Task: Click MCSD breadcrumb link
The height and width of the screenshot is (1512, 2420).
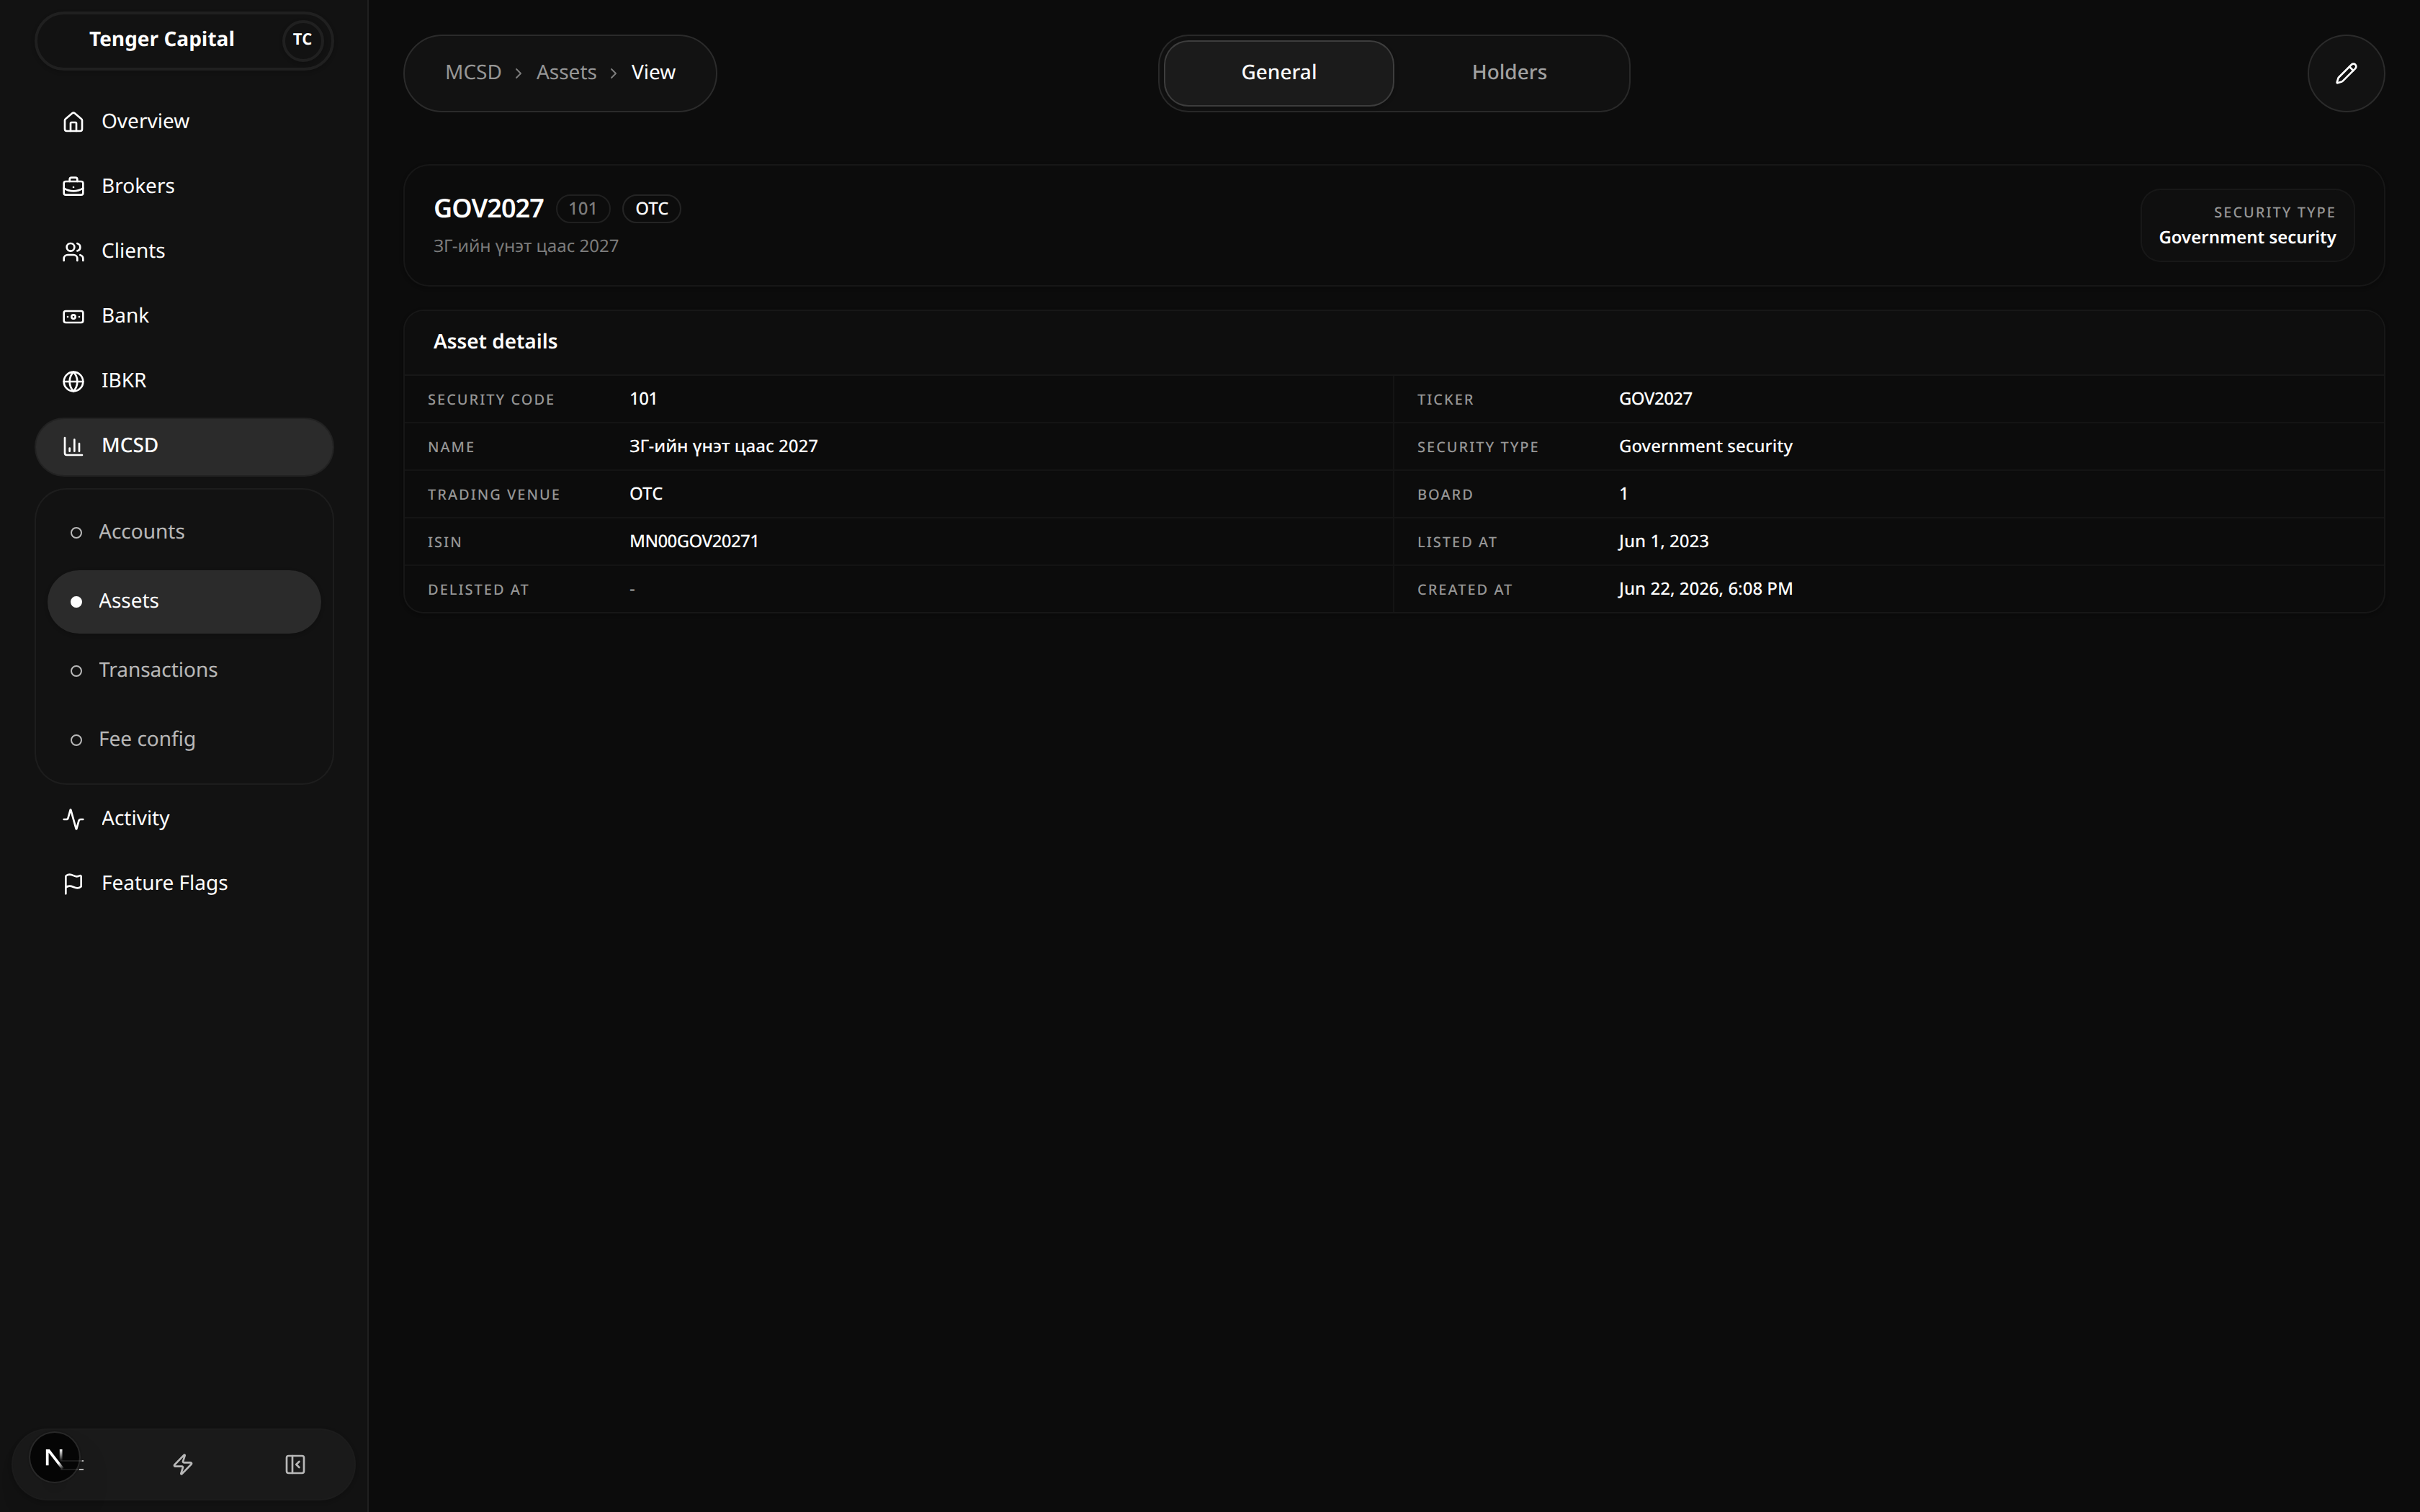Action: 473,73
